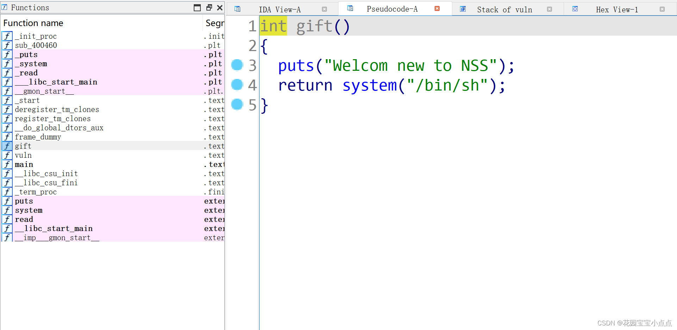Click the IDA View-A tab icon
The height and width of the screenshot is (330, 677).
237,9
